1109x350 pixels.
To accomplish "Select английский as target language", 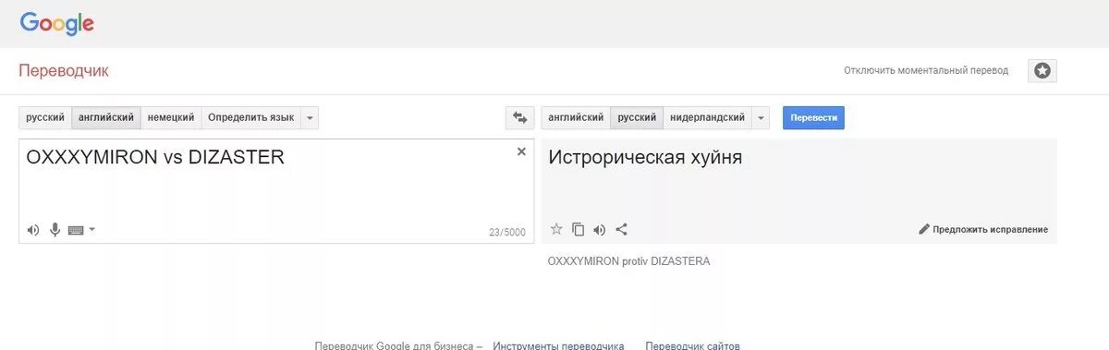I will click(x=576, y=117).
